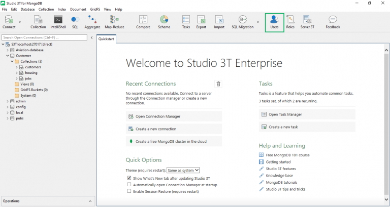Viewport: 390px width, 207px height.
Task: Click the trash icon beside Recent Connections
Action: [218, 84]
